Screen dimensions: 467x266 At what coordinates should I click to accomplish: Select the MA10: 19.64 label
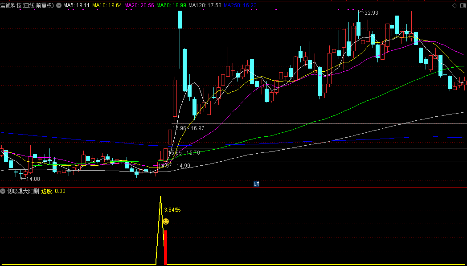107,5
